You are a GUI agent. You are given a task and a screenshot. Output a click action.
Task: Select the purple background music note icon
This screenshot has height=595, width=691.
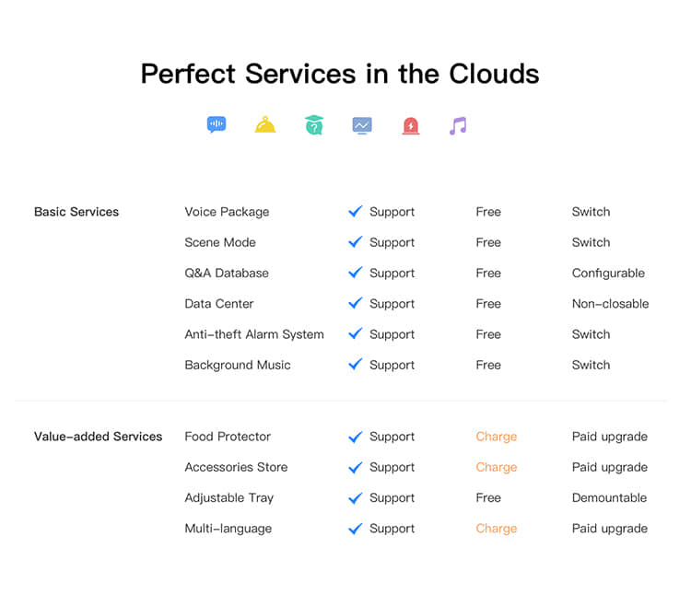pos(458,125)
